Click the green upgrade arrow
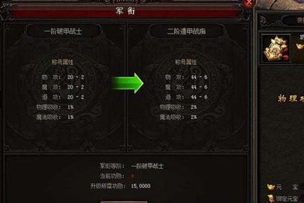The width and height of the screenshot is (304, 203). [128, 83]
